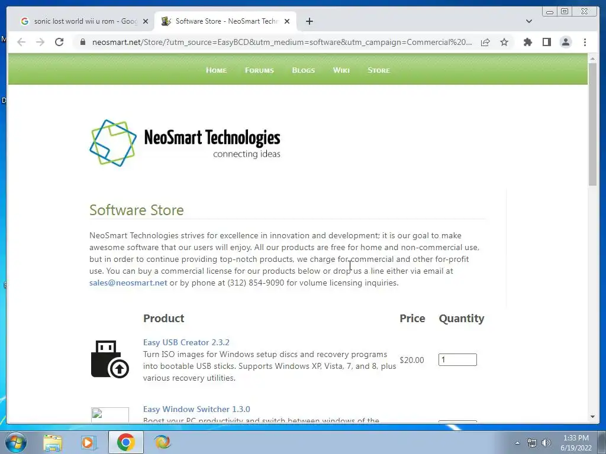Open the Store navigation item
606x454 pixels.
(379, 70)
